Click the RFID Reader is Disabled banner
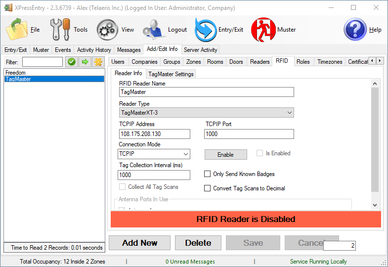The width and height of the screenshot is (388, 267). (246, 219)
